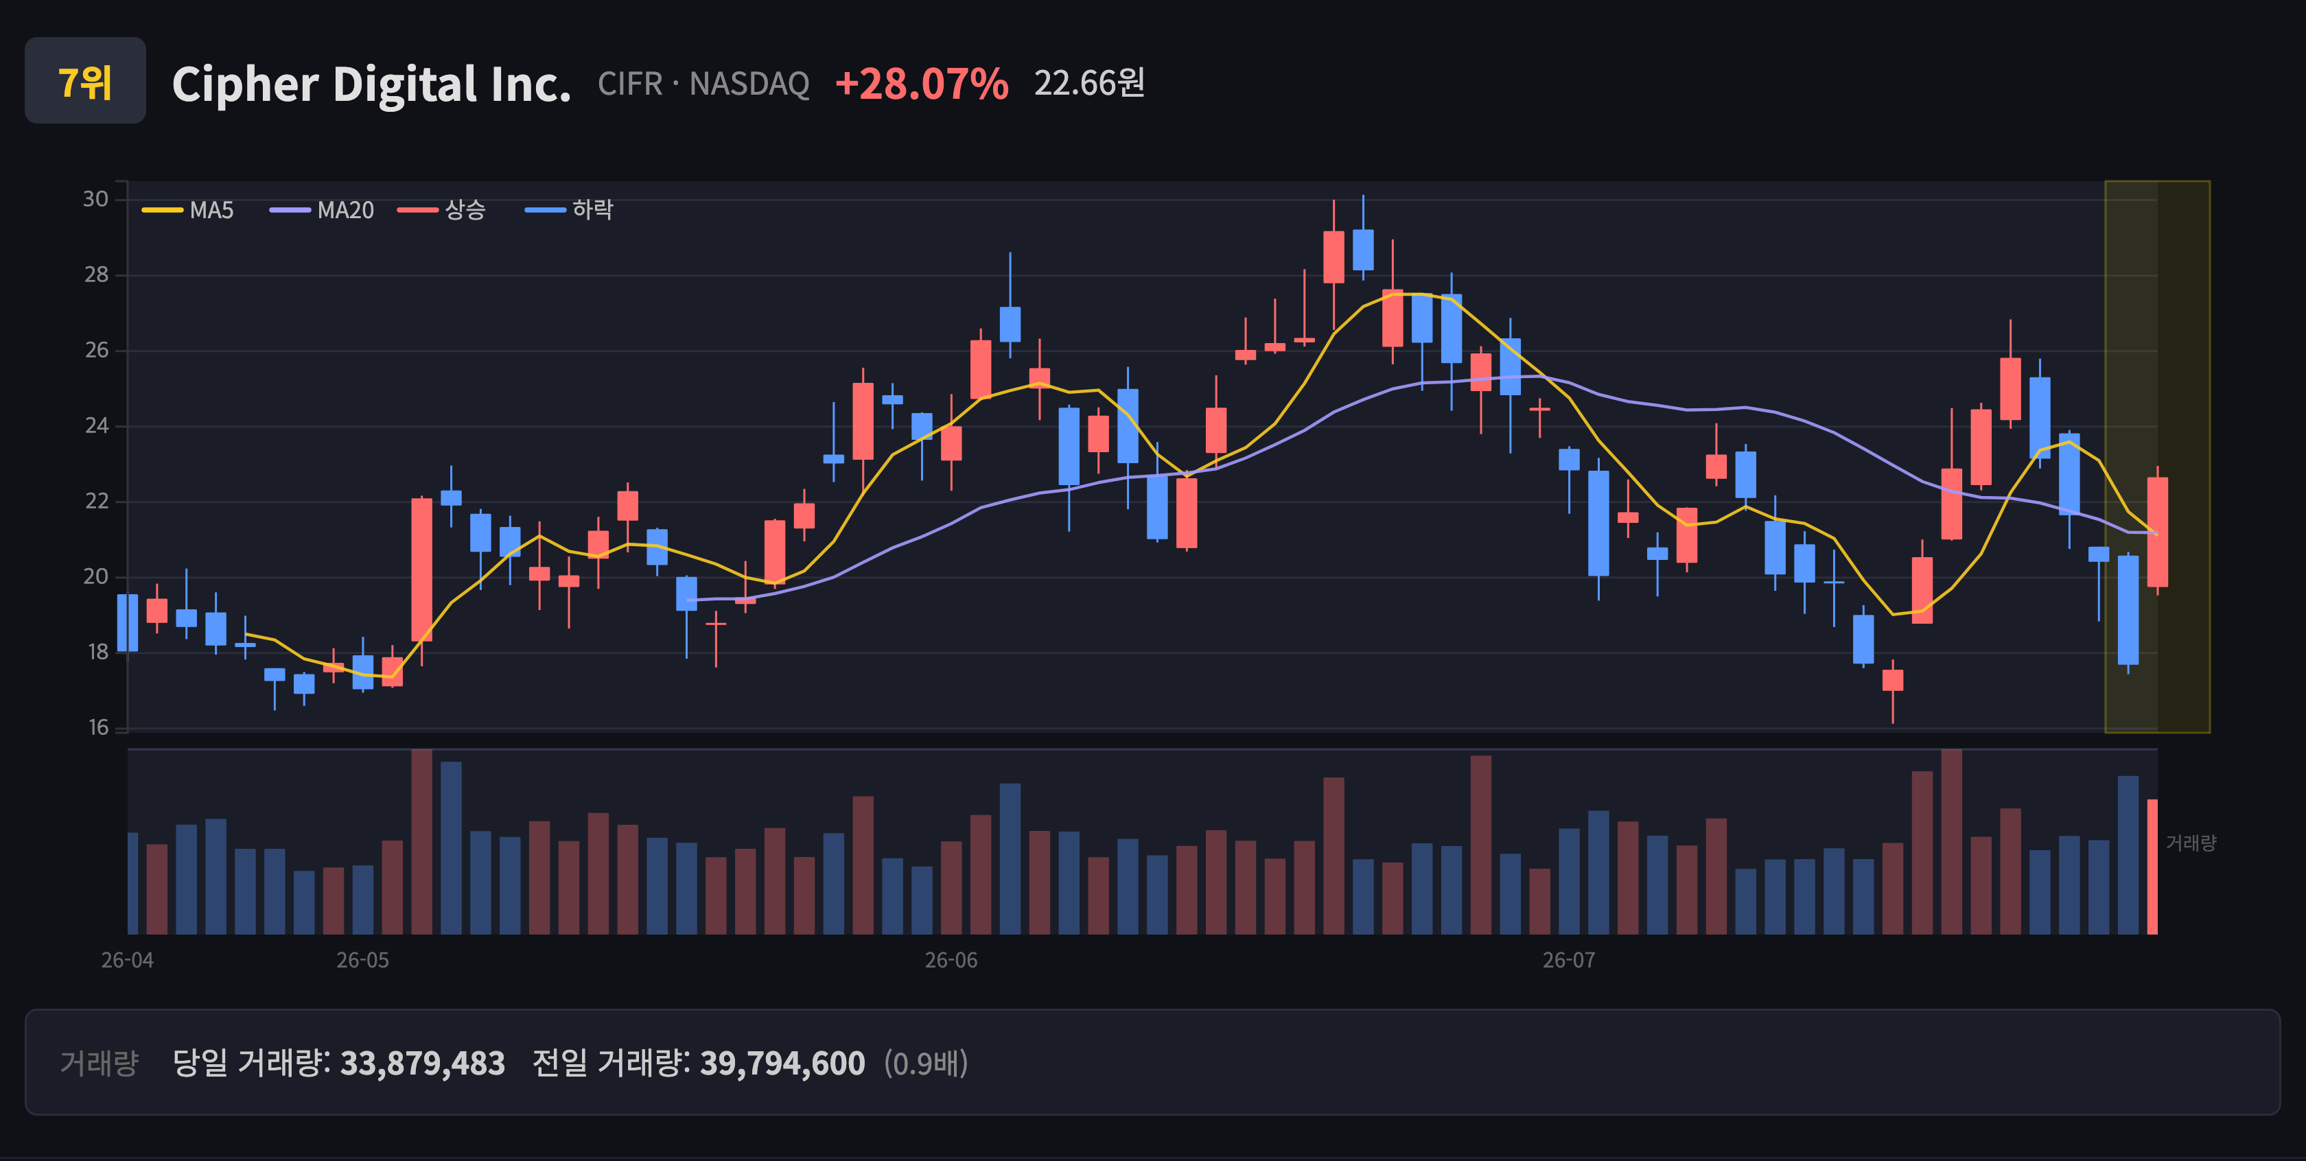Image resolution: width=2306 pixels, height=1161 pixels.
Task: Click the 7위 rank badge
Action: coord(85,80)
